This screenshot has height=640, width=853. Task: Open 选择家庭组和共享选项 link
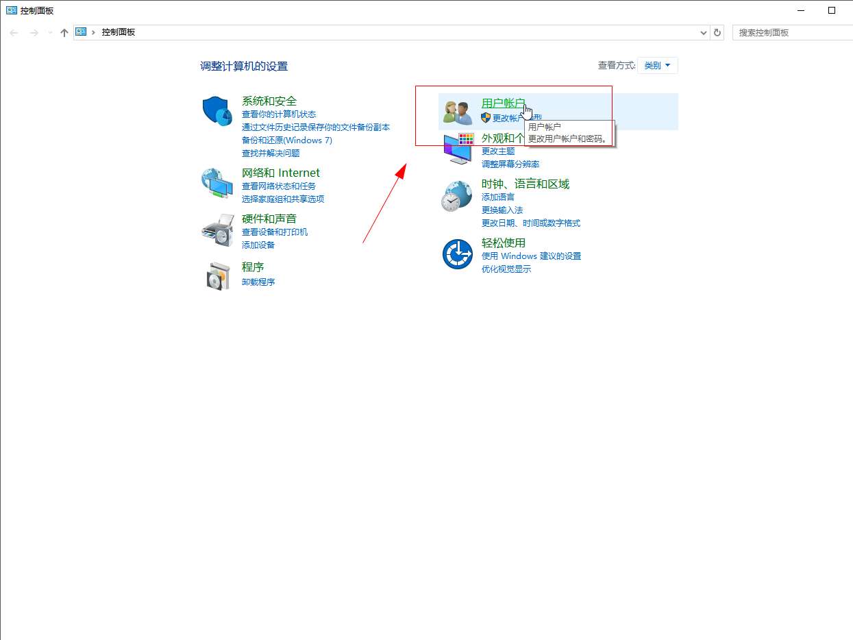coord(283,199)
